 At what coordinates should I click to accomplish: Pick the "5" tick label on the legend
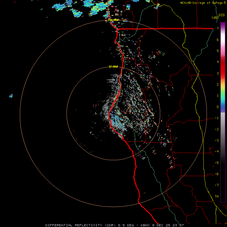[218, 51]
